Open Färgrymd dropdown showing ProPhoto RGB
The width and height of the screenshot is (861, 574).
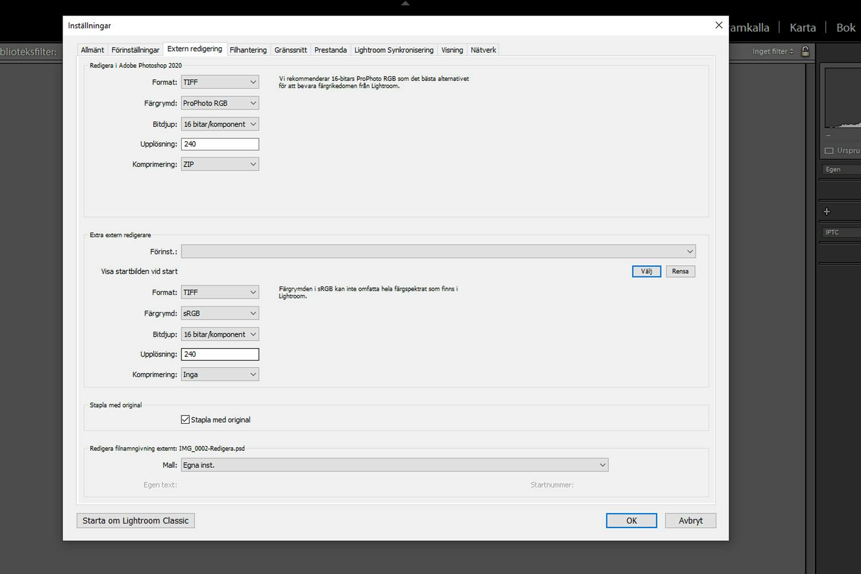(220, 103)
